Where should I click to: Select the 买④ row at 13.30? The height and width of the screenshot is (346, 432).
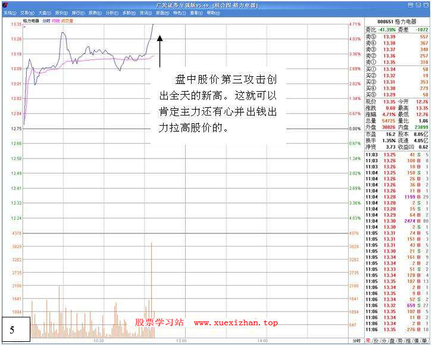point(397,88)
